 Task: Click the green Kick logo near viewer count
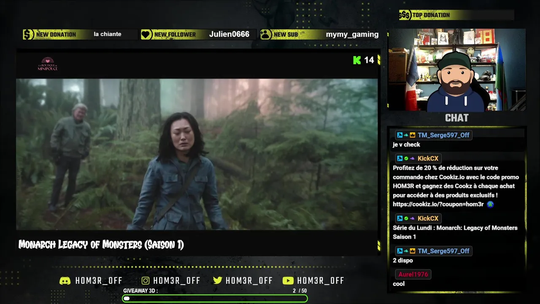tap(357, 60)
